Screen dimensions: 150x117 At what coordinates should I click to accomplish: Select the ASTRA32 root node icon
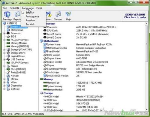(x=4, y=23)
